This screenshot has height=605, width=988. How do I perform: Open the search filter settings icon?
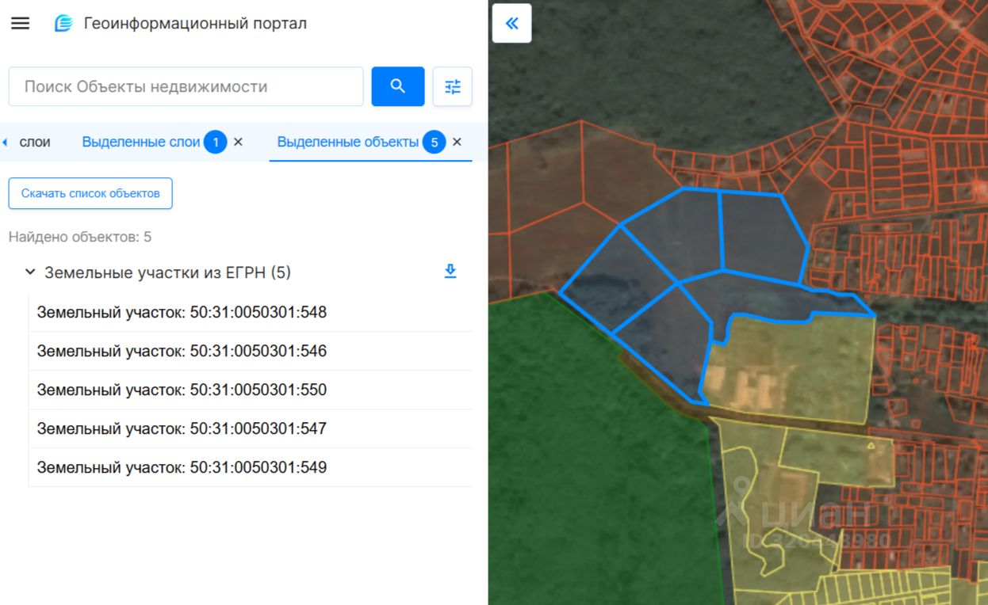[x=452, y=86]
